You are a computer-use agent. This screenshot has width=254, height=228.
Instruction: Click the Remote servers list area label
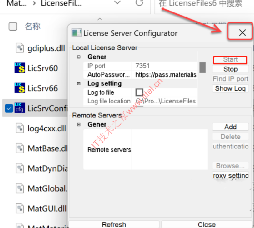click(109, 150)
